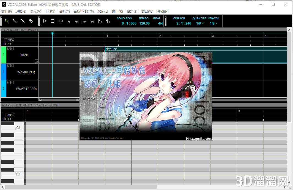This screenshot has width=293, height=190.
Task: Open the QUANTIZE 1/8 dropdown
Action: click(x=200, y=23)
